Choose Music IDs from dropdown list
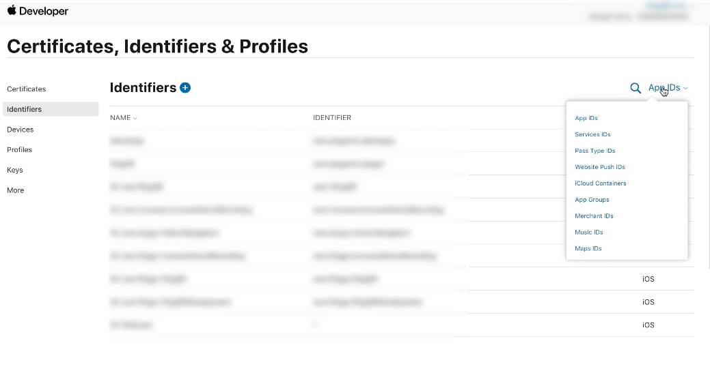Screen dimensions: 710x373 click(x=588, y=232)
